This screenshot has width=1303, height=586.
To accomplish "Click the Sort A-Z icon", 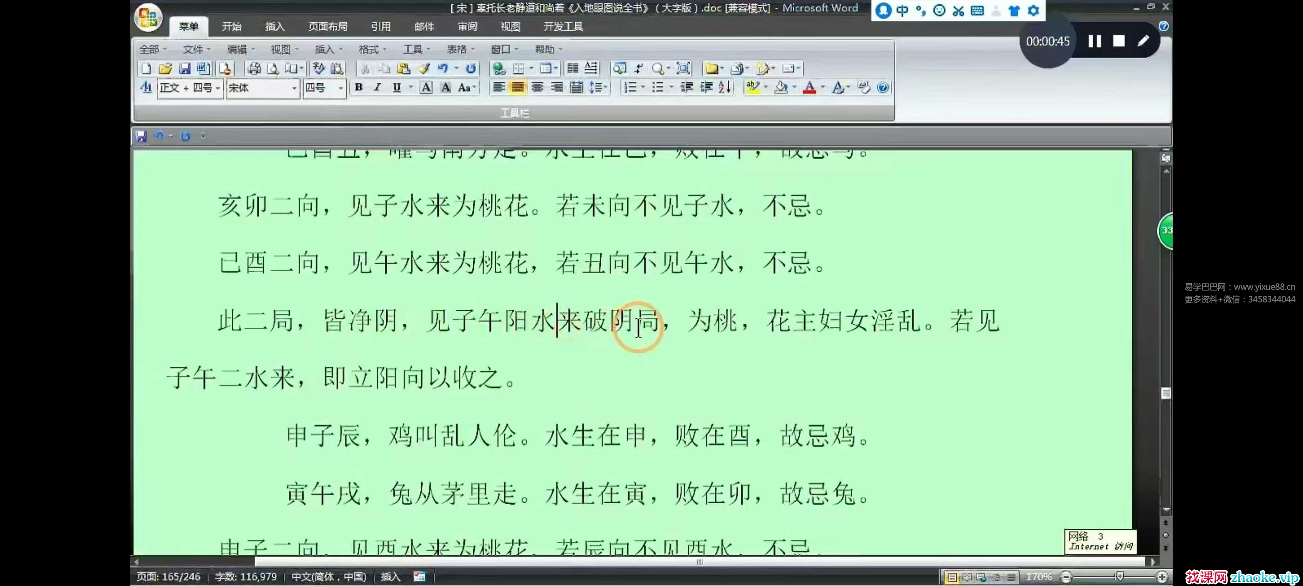I will pos(725,87).
